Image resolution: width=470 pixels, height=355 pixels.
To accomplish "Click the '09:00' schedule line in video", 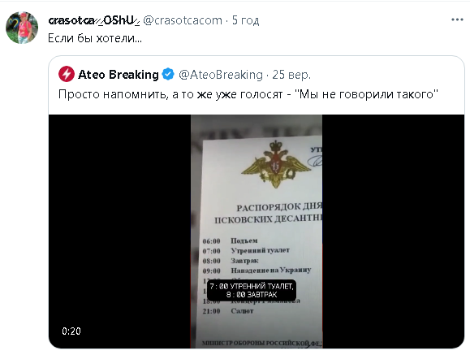I will click(257, 271).
